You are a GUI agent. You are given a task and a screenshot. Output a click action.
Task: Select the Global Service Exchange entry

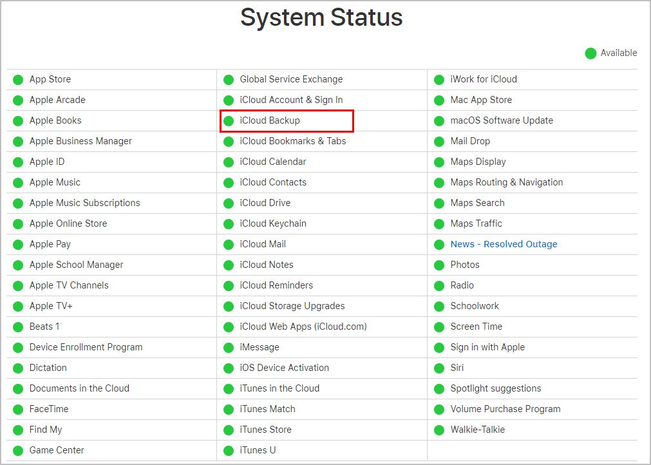pyautogui.click(x=292, y=79)
